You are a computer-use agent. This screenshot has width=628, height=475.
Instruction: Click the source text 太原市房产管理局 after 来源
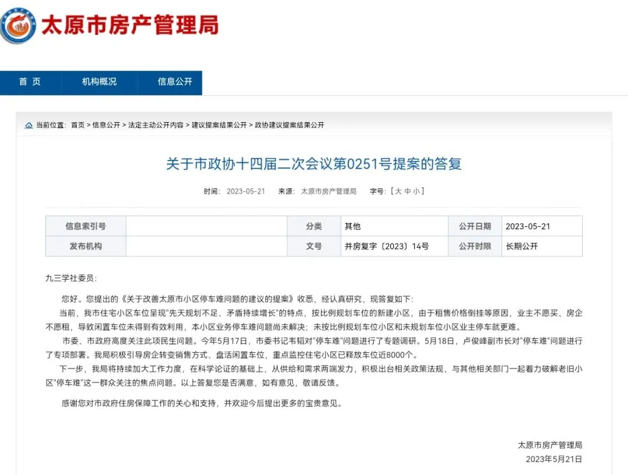click(329, 191)
